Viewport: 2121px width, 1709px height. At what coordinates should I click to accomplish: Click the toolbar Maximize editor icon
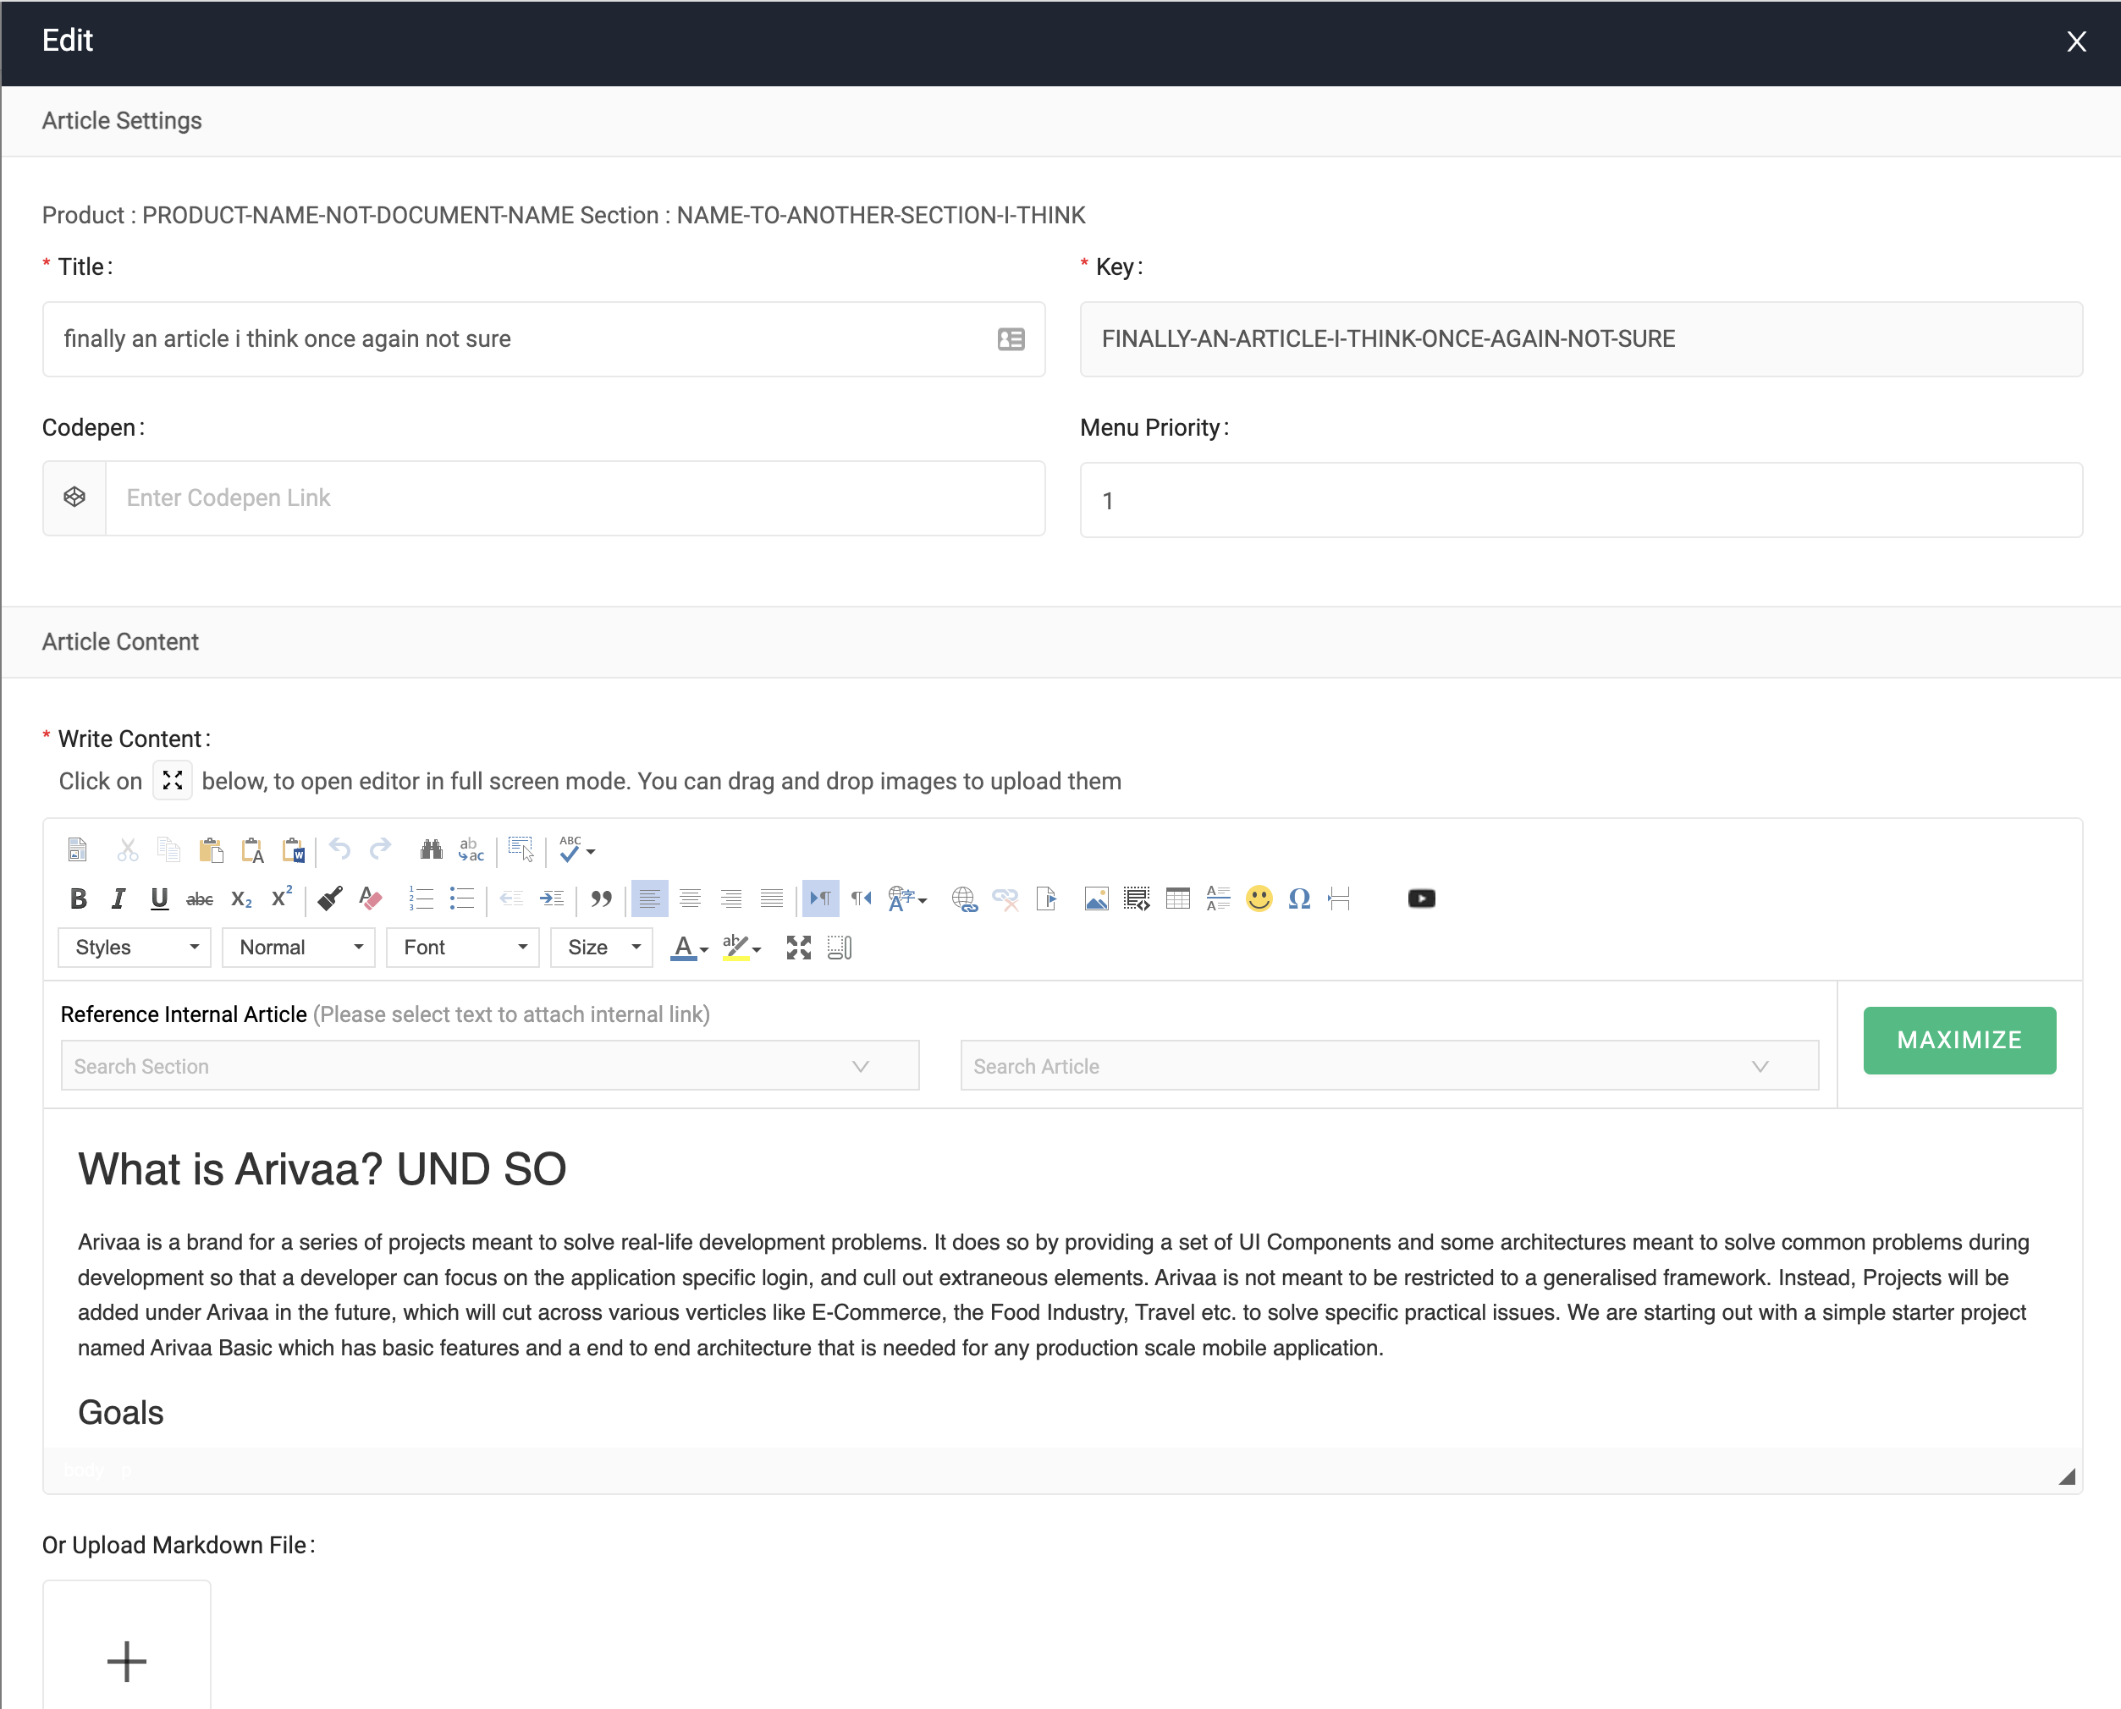click(799, 947)
